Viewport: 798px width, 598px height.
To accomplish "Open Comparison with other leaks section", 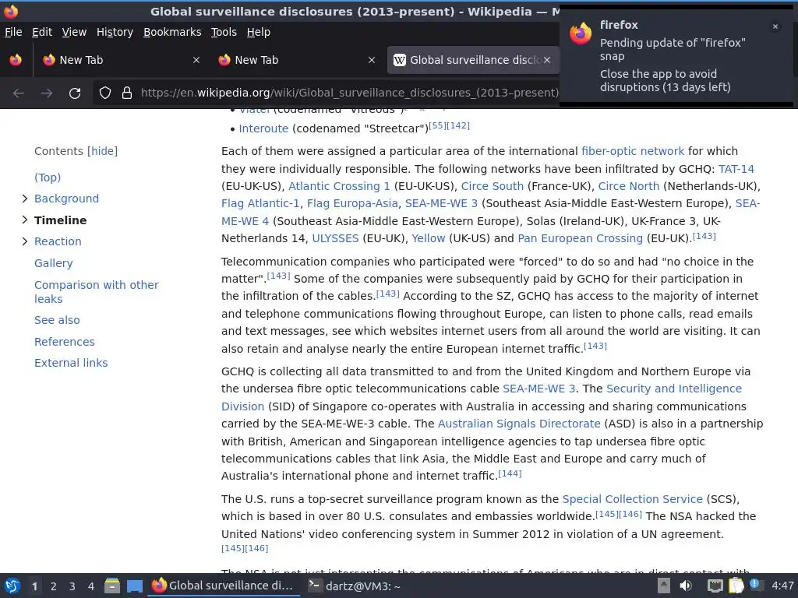I will [96, 292].
